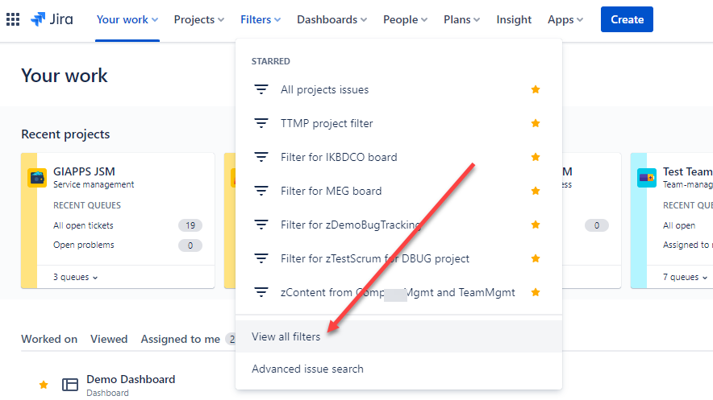This screenshot has height=400, width=713.
Task: Select Filter for zDemoBugTracking from the menu
Action: pos(351,225)
